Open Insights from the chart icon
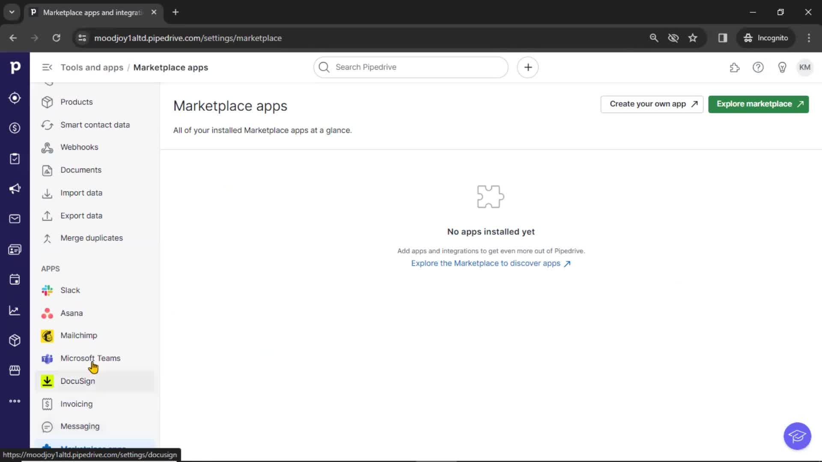Screen dimensions: 822x462 15,310
